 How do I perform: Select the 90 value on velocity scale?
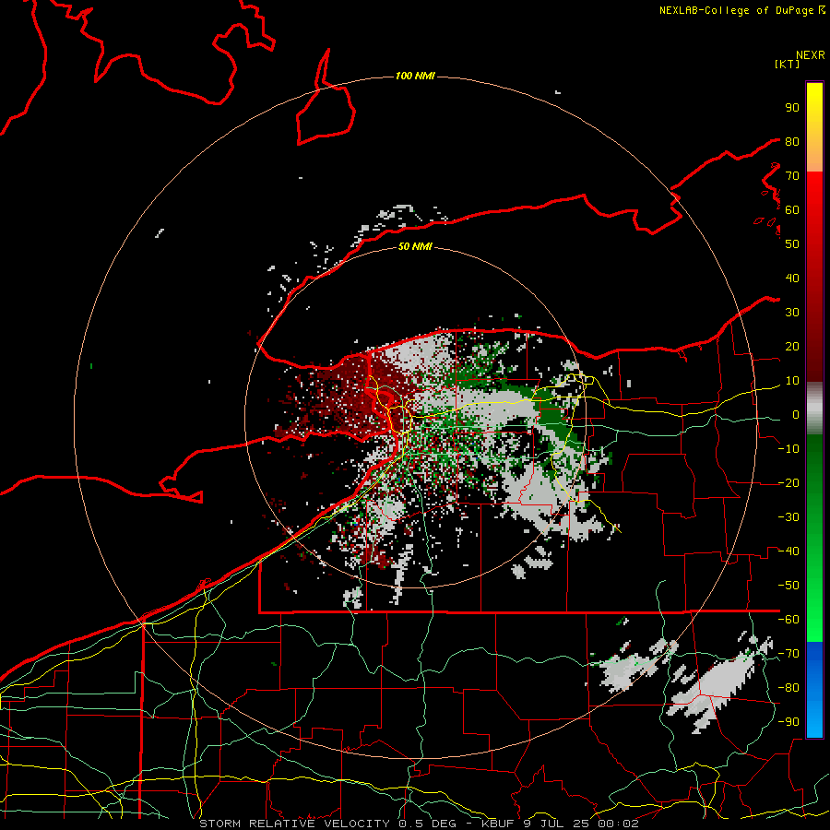click(792, 108)
